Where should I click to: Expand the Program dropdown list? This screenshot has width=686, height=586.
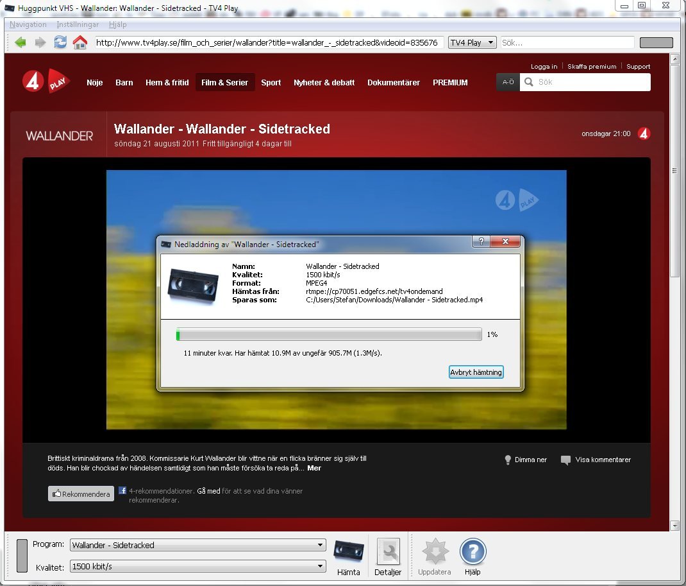pos(197,545)
